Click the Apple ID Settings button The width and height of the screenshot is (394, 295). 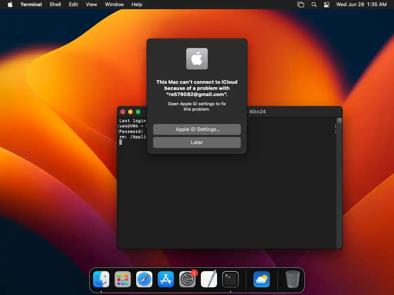point(197,129)
